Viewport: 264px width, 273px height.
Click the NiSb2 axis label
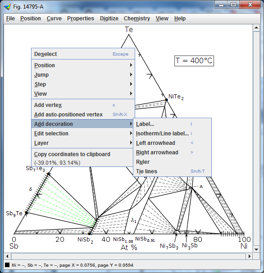[x=85, y=240]
